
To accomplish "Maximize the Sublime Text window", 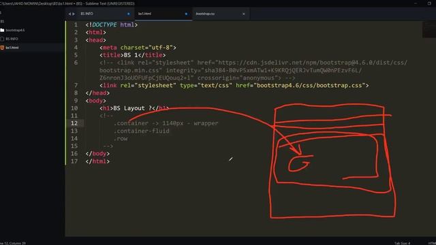I will (x=429, y=3).
